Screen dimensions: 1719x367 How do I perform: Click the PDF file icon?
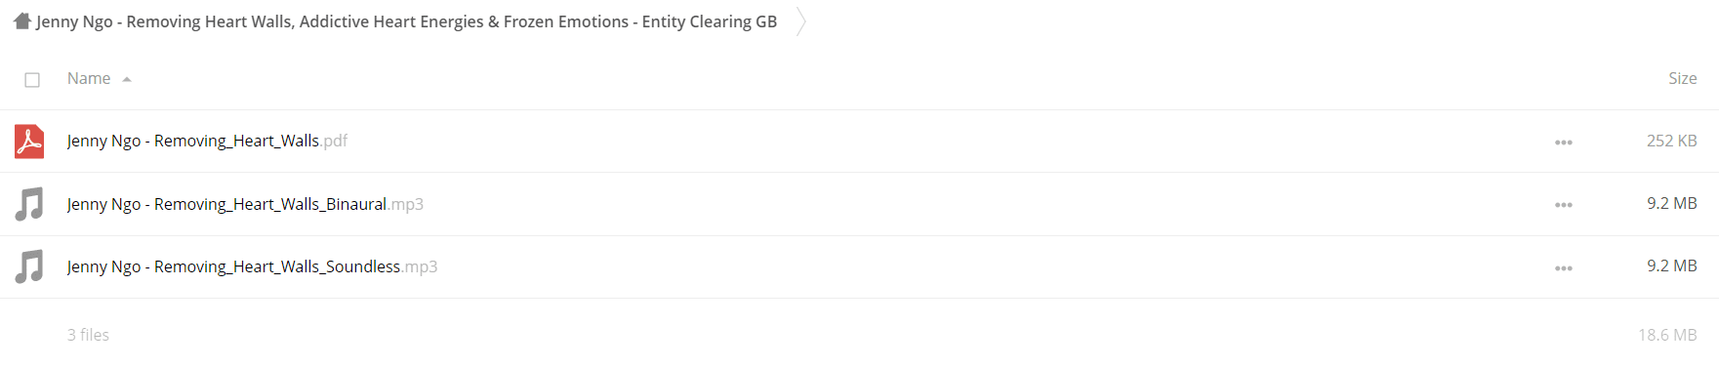[29, 142]
